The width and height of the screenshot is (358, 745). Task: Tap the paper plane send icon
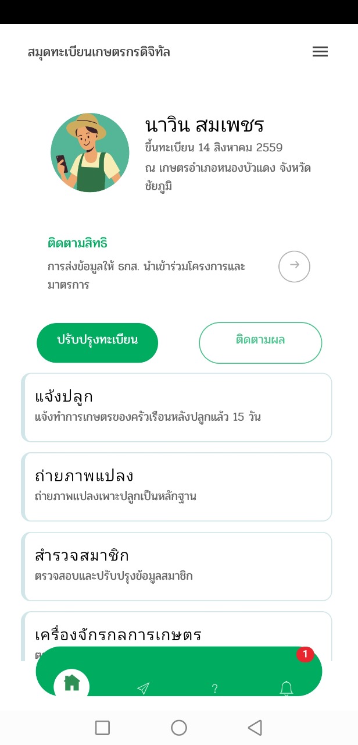click(143, 689)
